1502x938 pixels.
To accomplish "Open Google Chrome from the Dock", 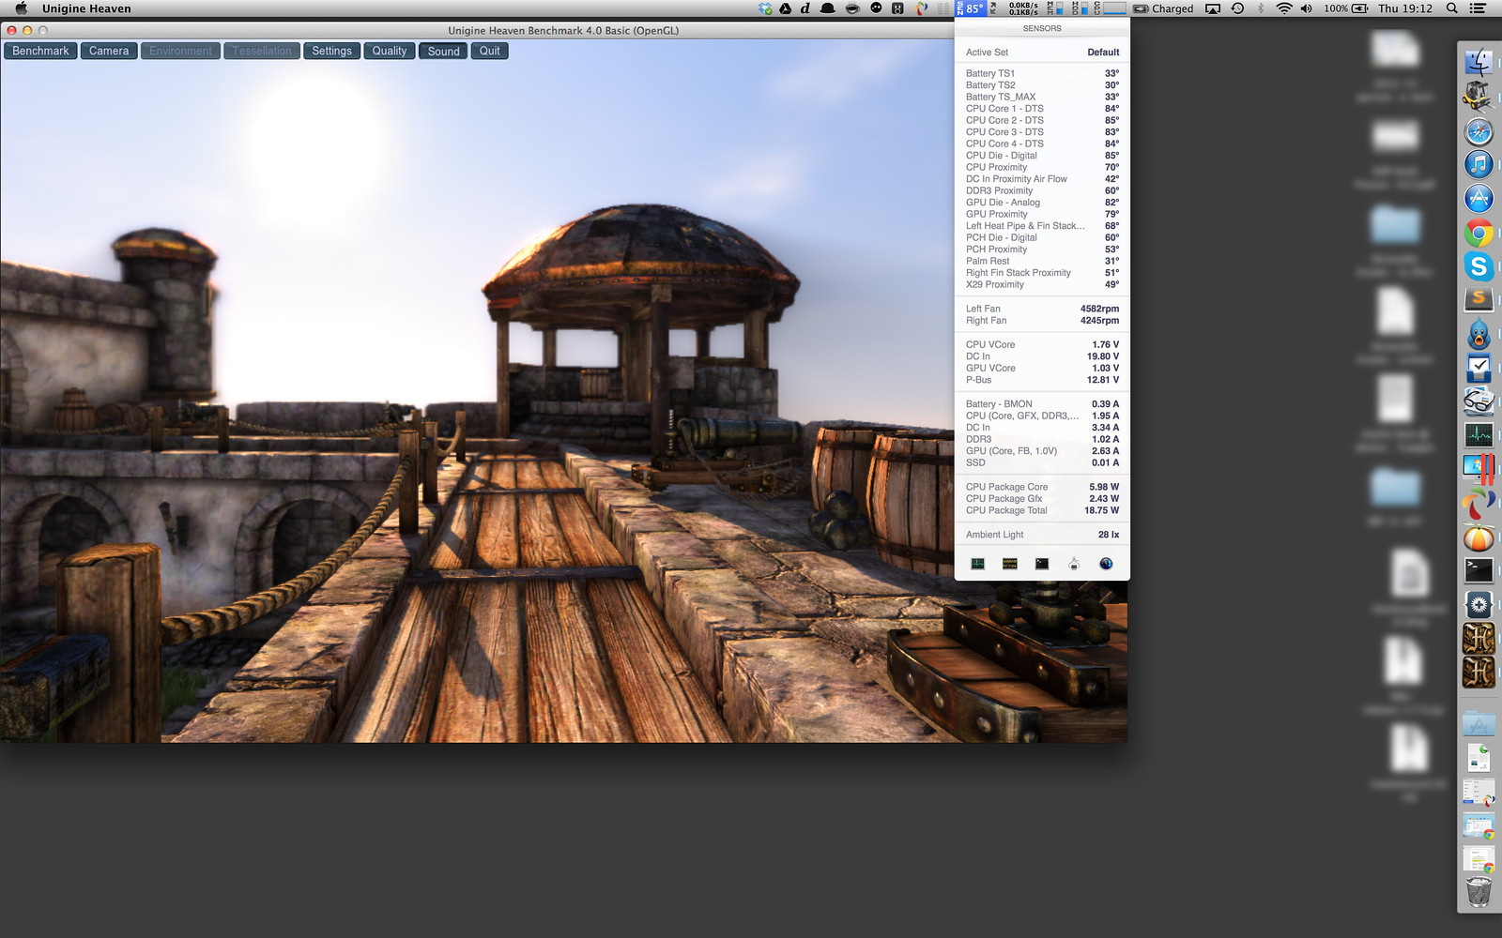I will tap(1479, 233).
